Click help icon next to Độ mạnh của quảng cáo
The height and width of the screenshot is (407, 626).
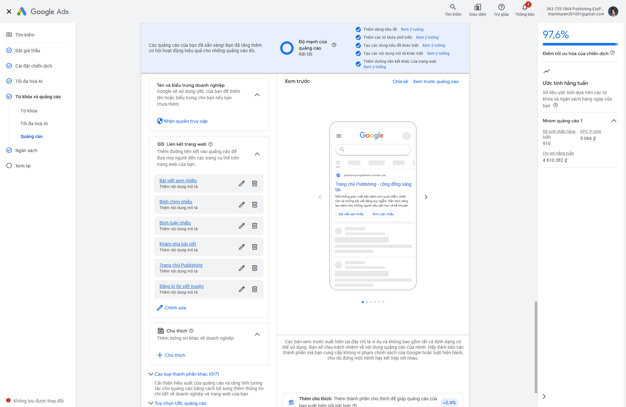click(334, 45)
